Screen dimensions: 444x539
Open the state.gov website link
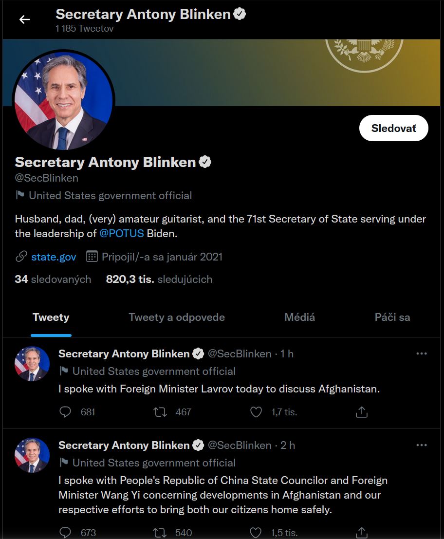pos(54,257)
